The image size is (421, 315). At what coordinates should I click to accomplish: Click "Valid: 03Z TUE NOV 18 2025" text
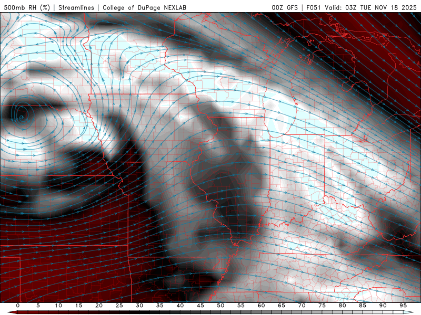(371, 7)
